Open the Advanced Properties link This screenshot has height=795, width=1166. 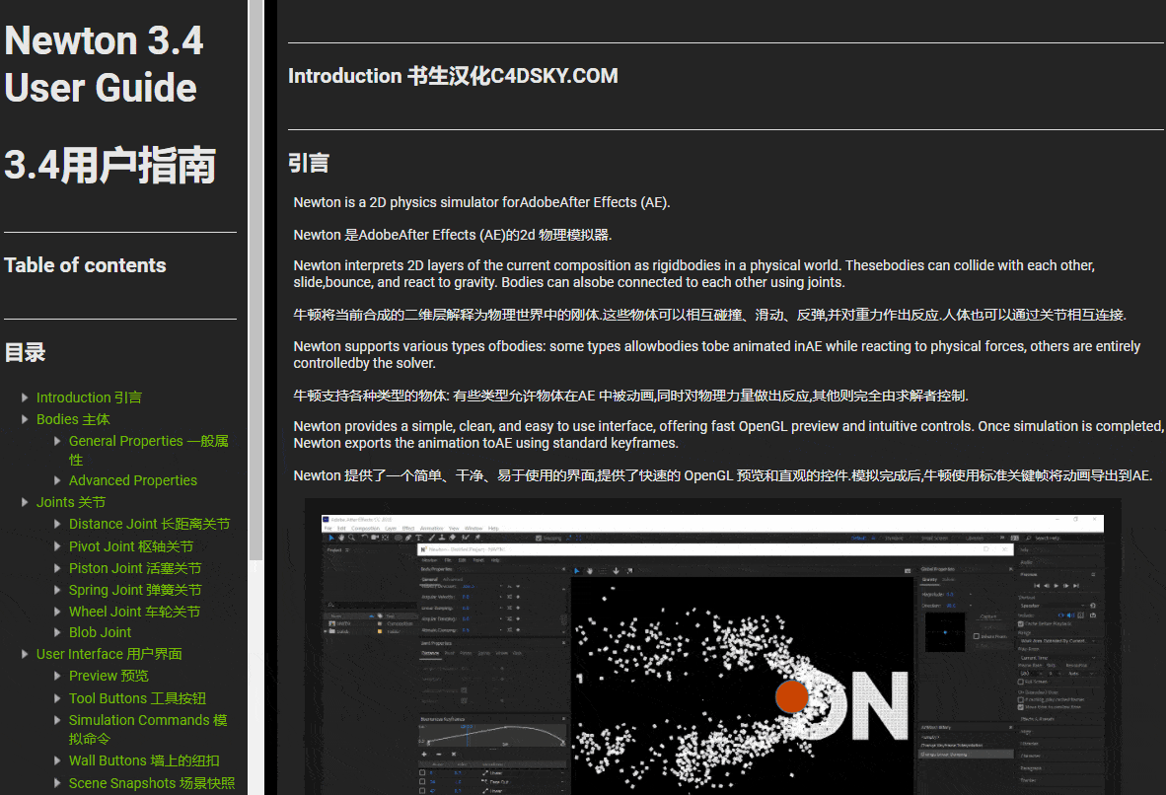pos(133,480)
